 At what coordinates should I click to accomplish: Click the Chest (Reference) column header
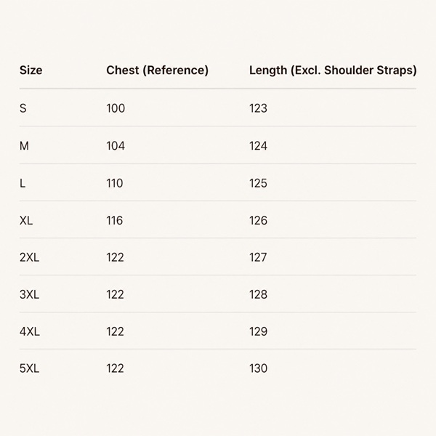pyautogui.click(x=157, y=70)
